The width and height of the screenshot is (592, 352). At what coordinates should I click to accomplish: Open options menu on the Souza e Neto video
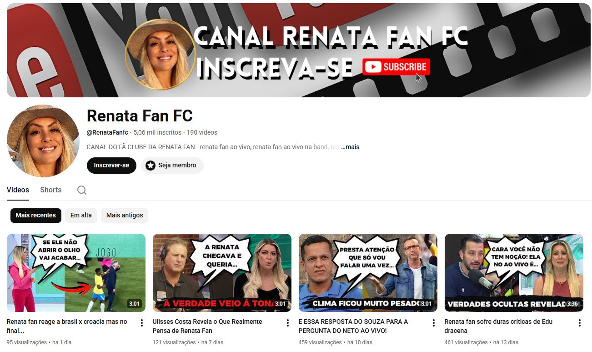click(x=433, y=322)
